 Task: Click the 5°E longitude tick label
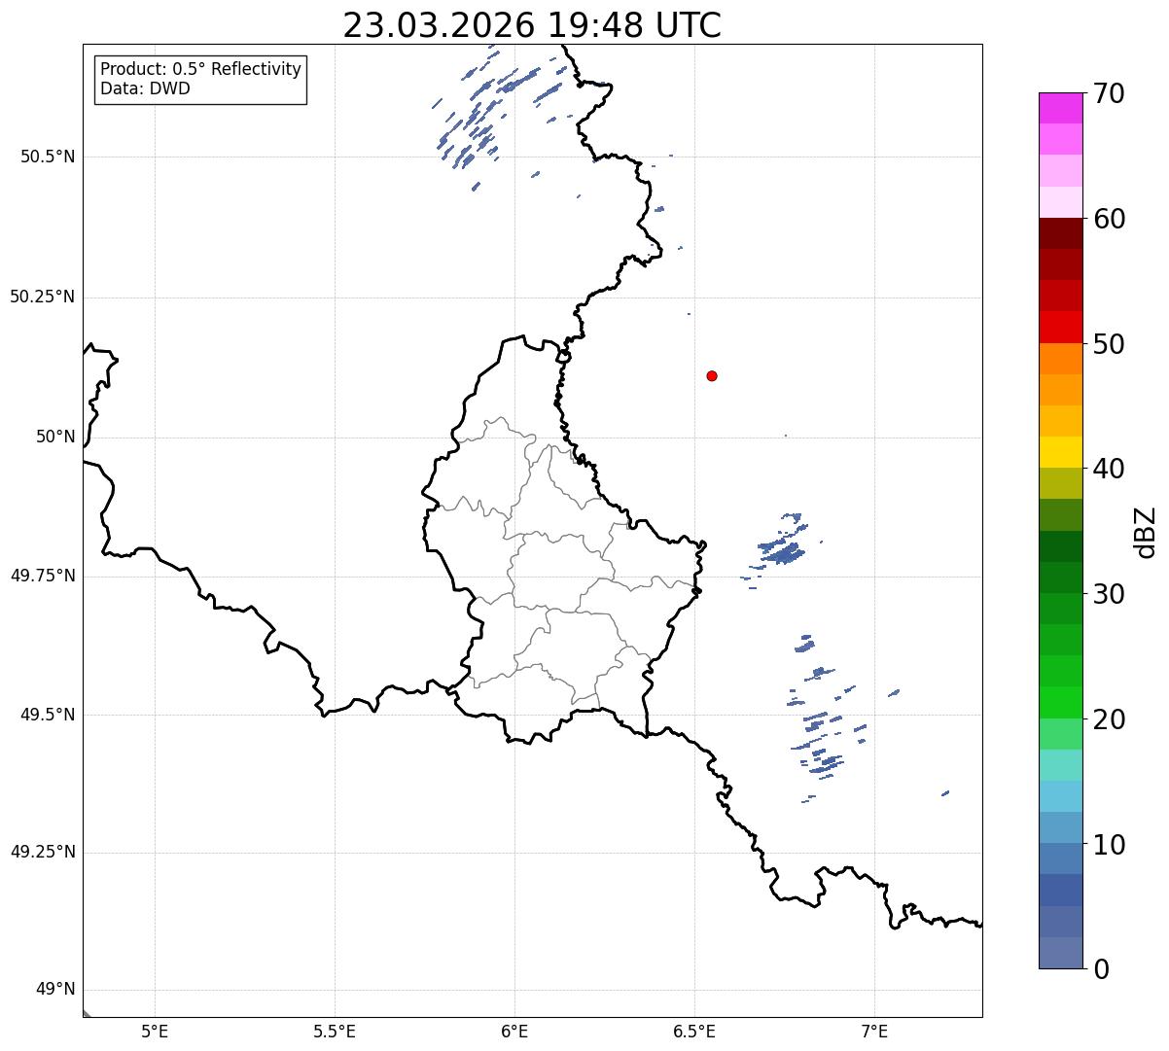(x=155, y=1032)
